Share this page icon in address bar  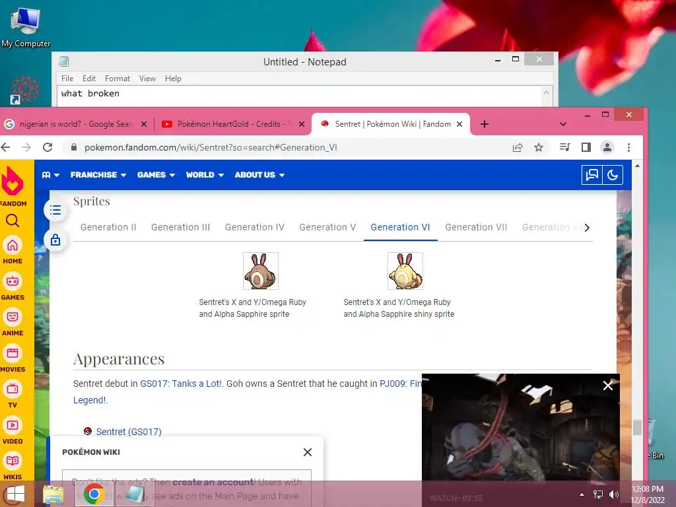pos(518,147)
